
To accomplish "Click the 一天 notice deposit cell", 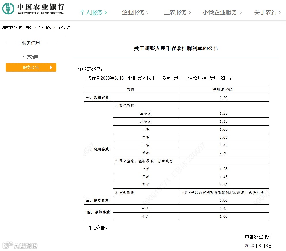I will (x=146, y=209).
